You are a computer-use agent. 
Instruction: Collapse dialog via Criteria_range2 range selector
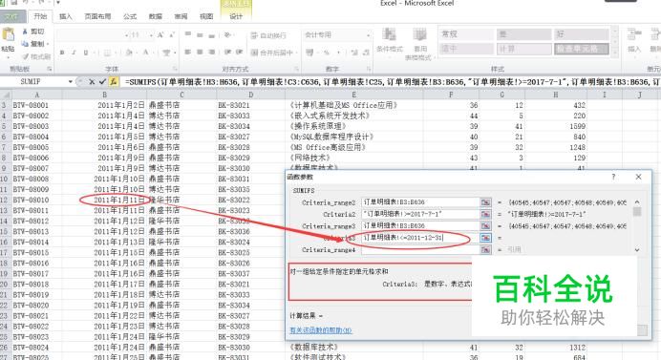coord(485,202)
